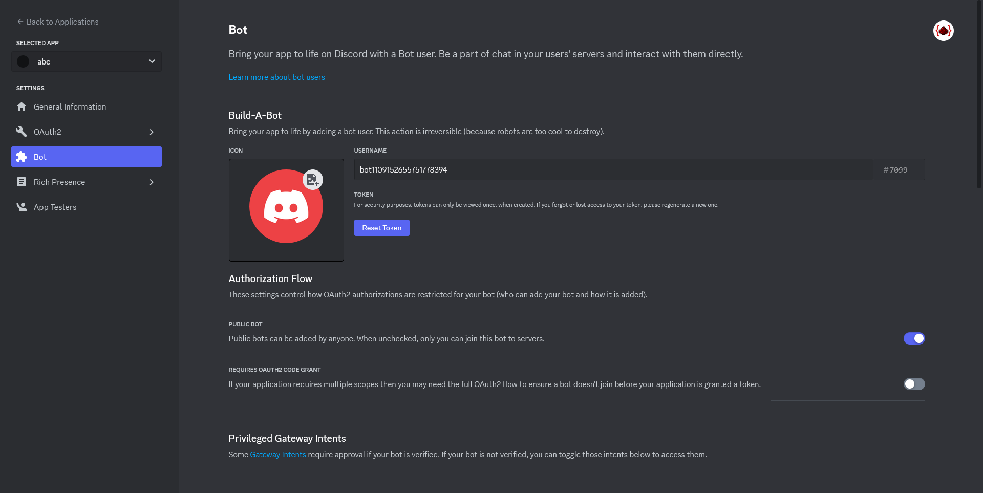Click the back arrow to Applications
This screenshot has height=493, width=983.
(x=20, y=22)
